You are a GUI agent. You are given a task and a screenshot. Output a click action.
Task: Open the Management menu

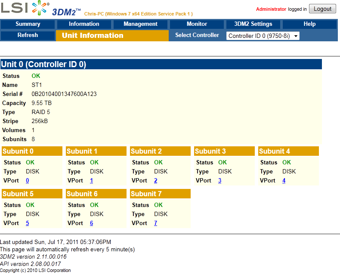[x=140, y=24]
